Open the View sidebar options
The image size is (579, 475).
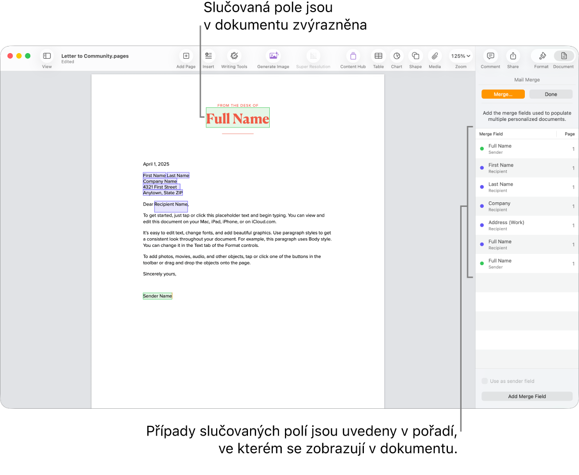[47, 56]
